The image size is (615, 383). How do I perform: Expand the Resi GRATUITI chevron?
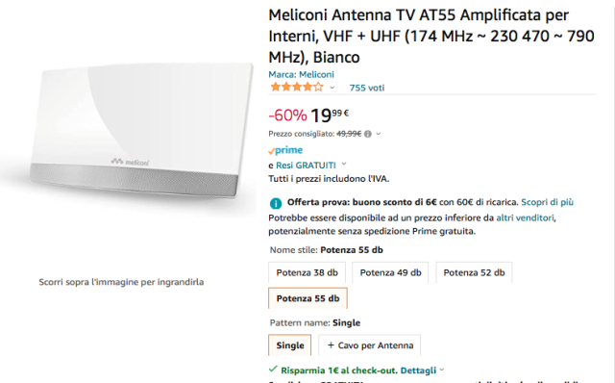pos(344,164)
